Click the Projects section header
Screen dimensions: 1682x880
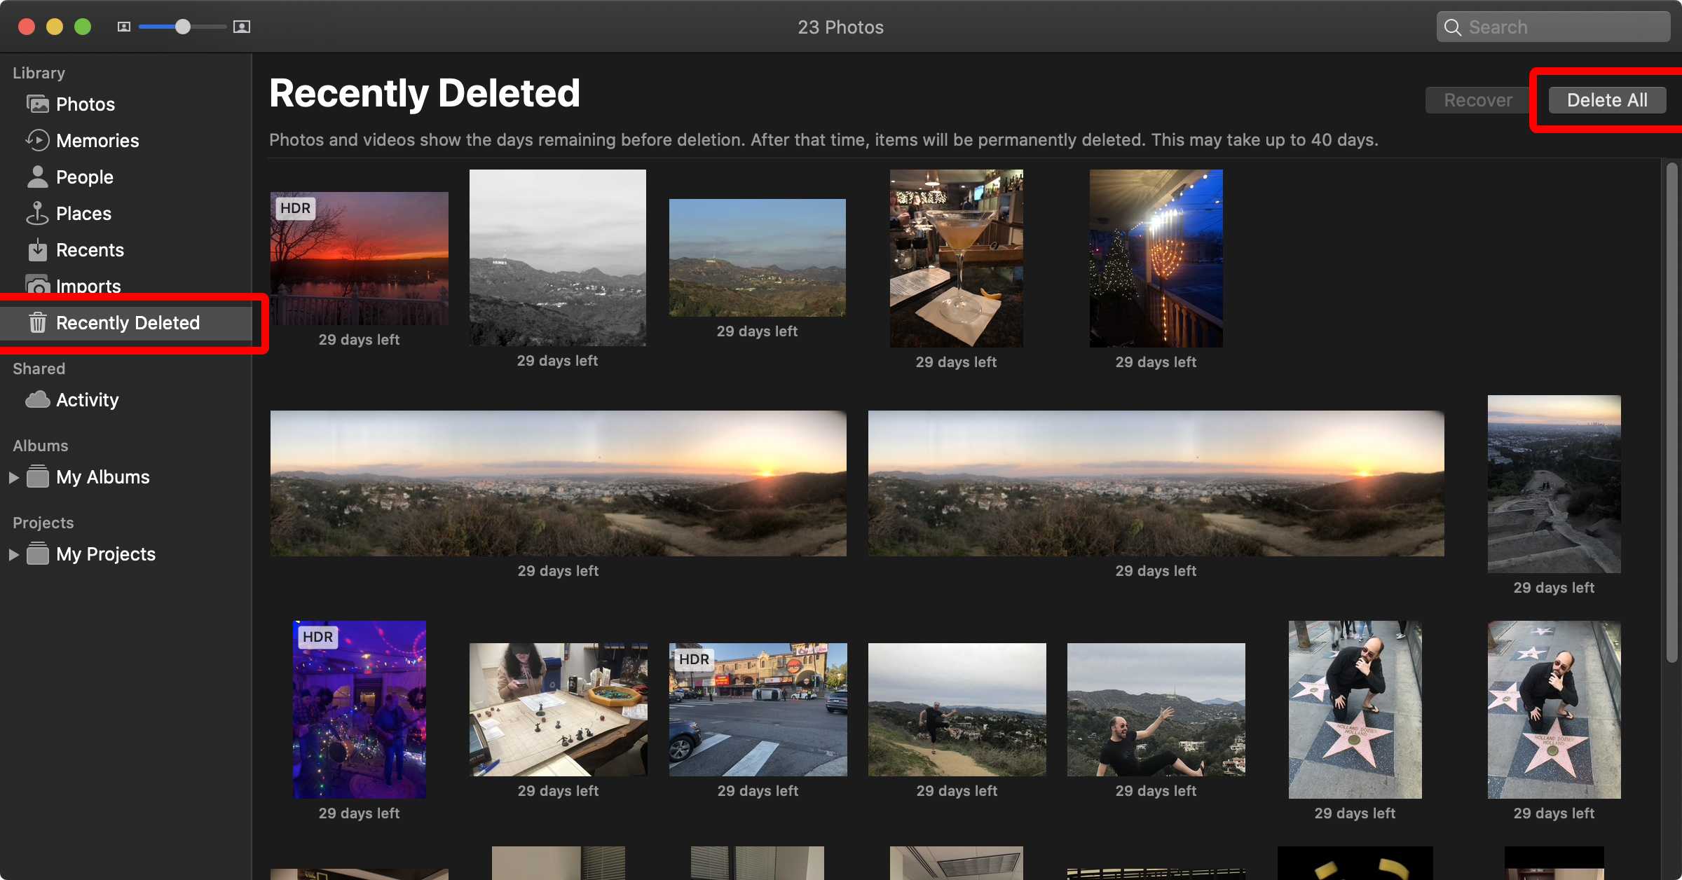[x=43, y=523]
